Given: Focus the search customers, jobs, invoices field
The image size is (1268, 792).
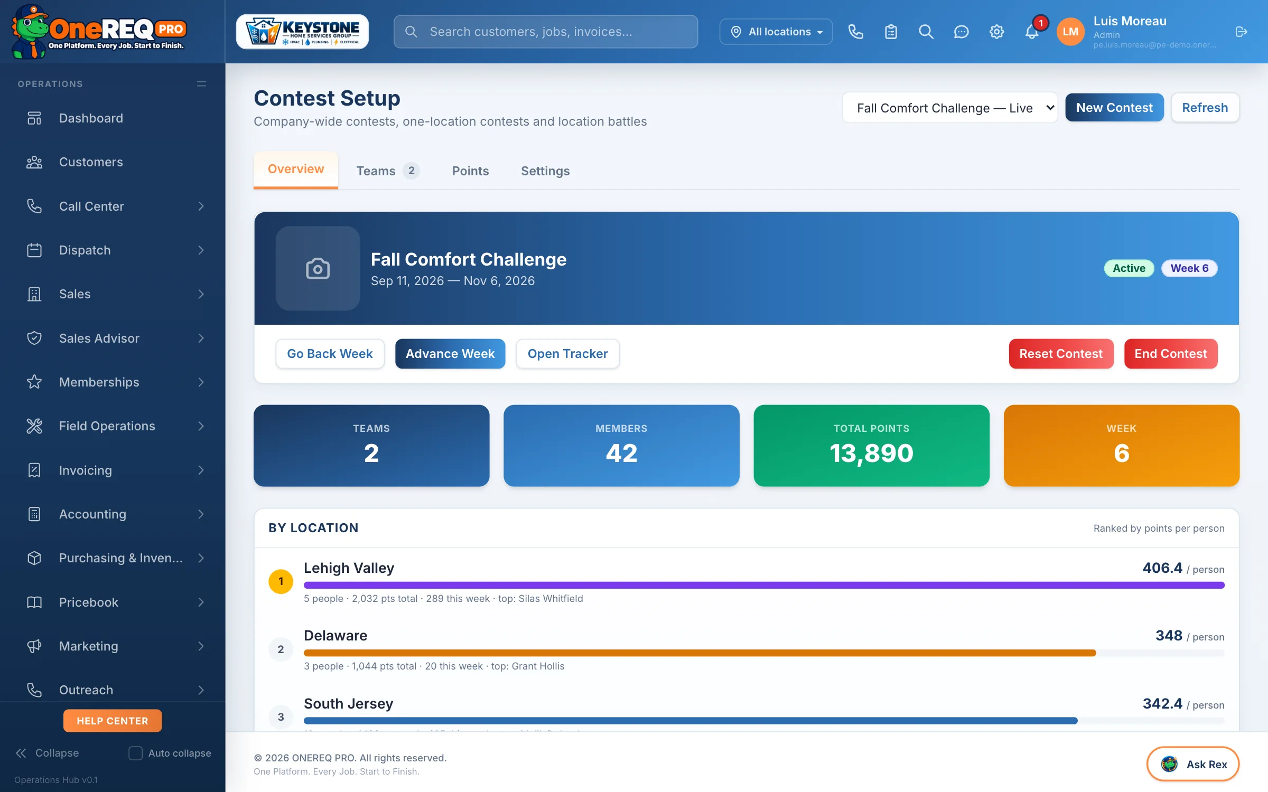Looking at the screenshot, I should pos(546,32).
